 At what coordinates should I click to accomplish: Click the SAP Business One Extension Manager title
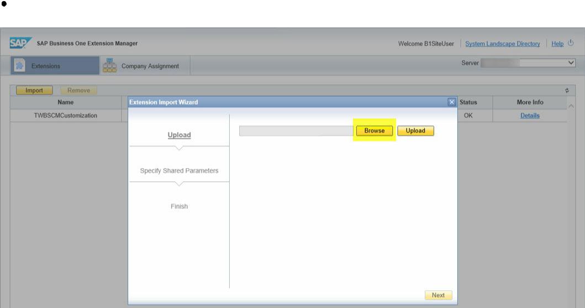click(x=87, y=43)
